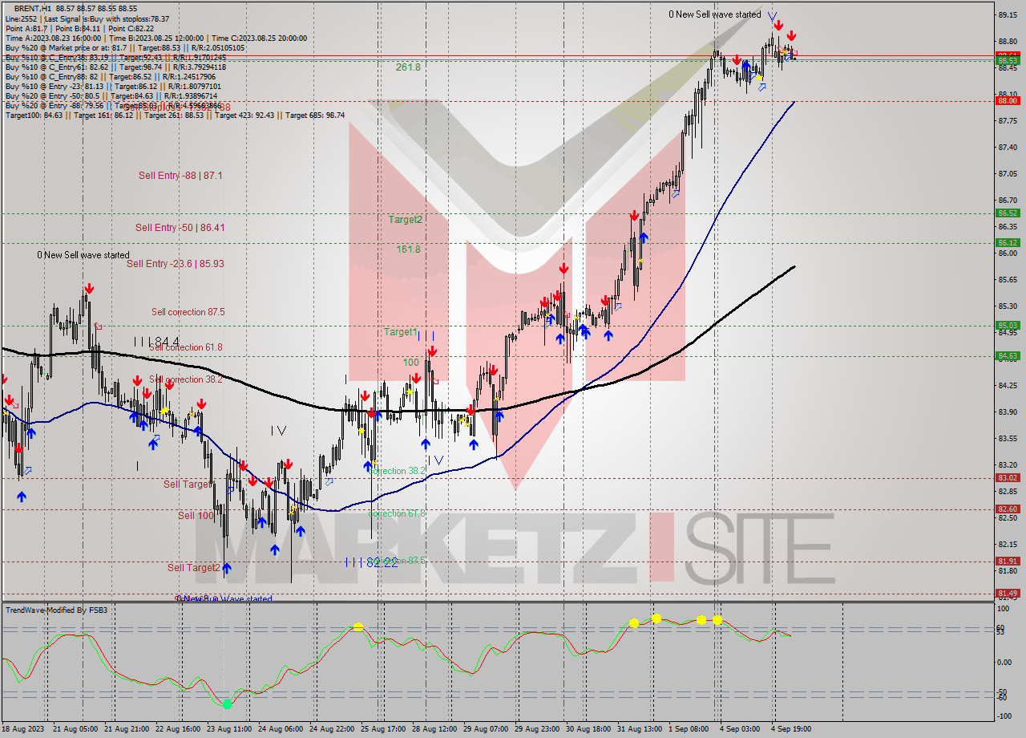Click the 'Sell Entry -88 | 87.1' label
The height and width of the screenshot is (738, 1026).
[x=180, y=175]
